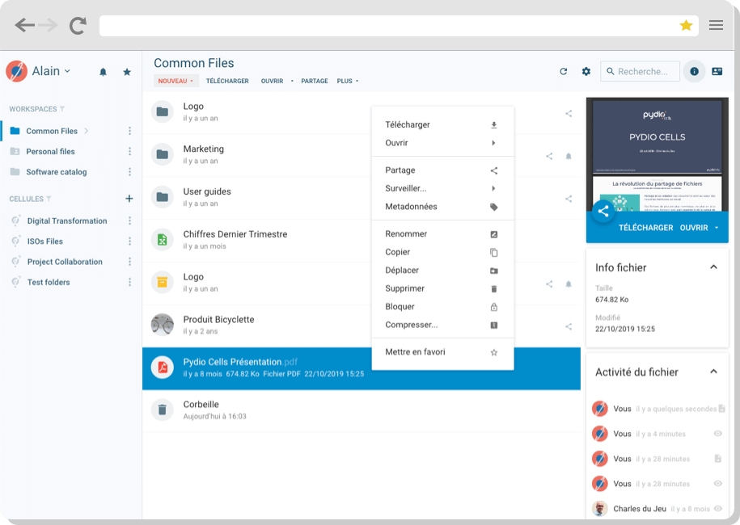Choose Copier in the context menu
Viewport: 740px width, 525px height.
pyautogui.click(x=442, y=252)
